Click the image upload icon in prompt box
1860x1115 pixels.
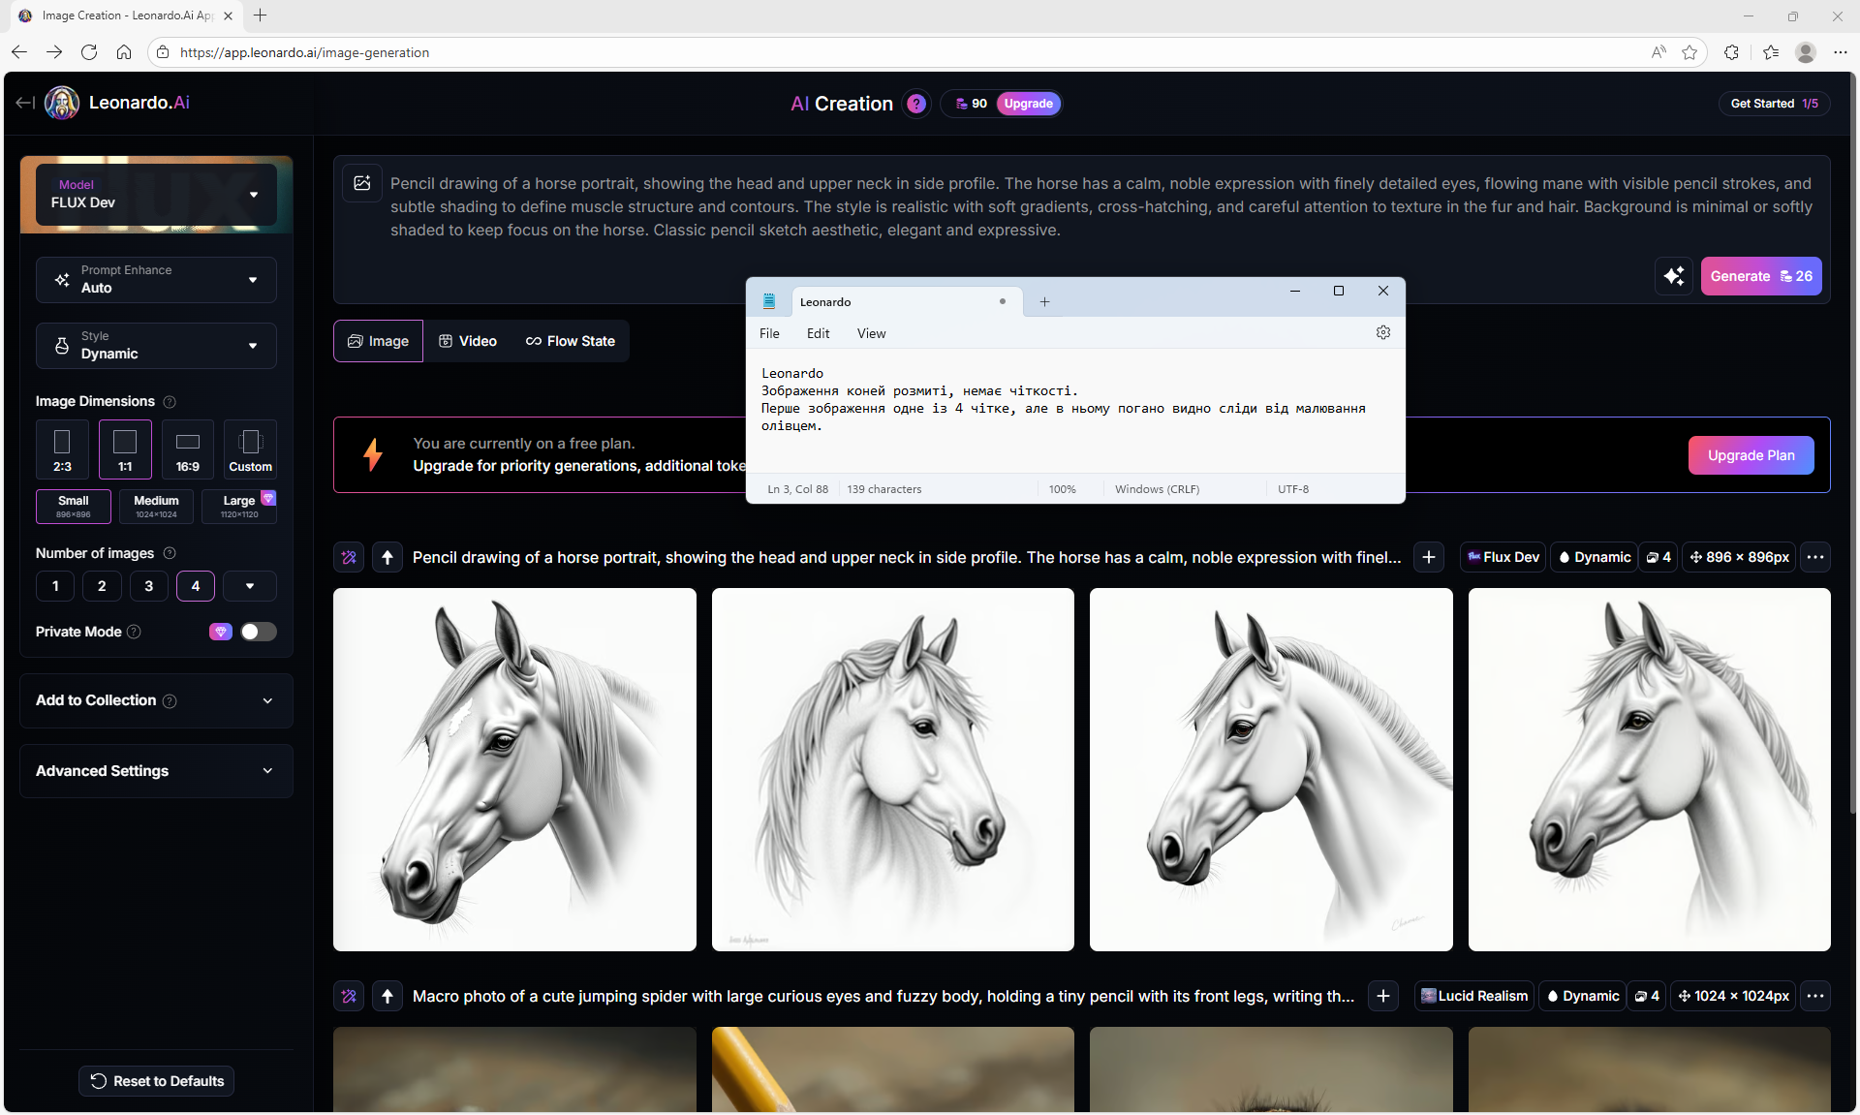click(362, 183)
